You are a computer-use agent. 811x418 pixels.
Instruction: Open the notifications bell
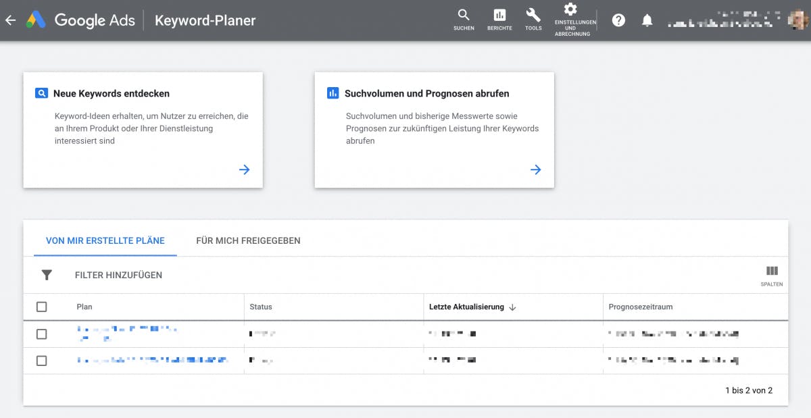tap(647, 20)
